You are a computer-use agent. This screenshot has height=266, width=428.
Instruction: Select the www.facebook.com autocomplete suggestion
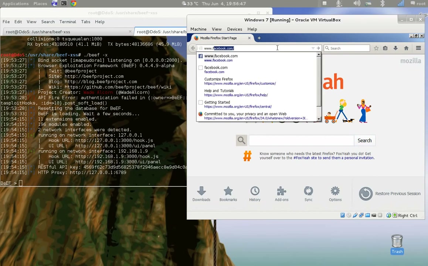click(257, 58)
